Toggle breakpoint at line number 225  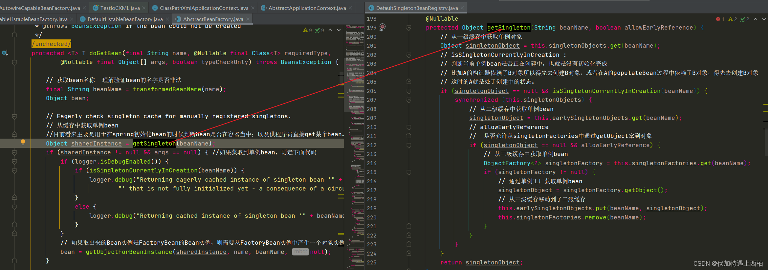coord(372,262)
